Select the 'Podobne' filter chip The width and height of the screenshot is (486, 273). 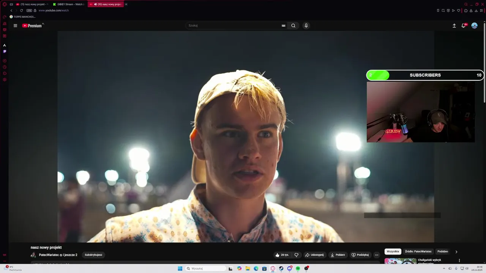click(x=443, y=251)
